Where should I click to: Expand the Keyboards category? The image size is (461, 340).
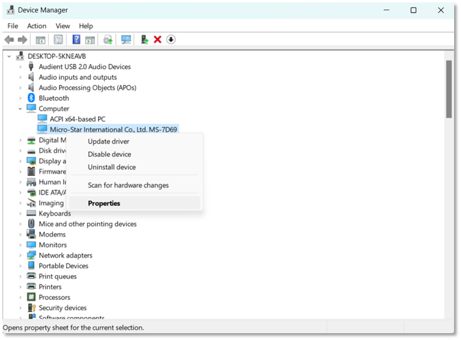(20, 213)
